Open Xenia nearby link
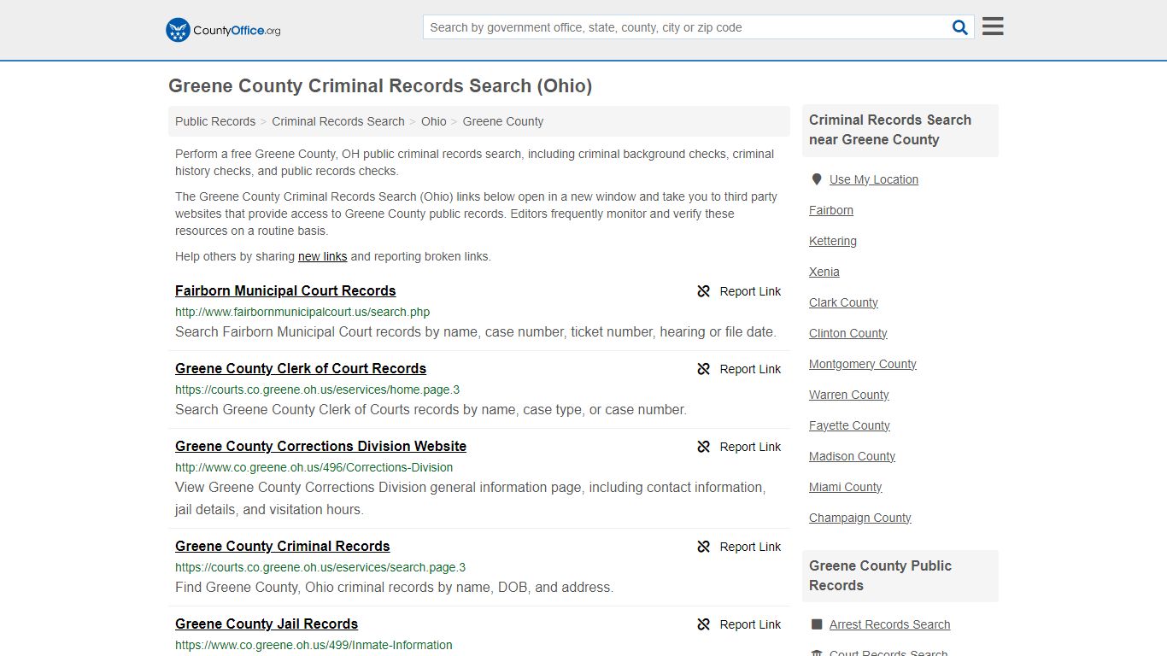Viewport: 1167px width, 656px height. (824, 272)
